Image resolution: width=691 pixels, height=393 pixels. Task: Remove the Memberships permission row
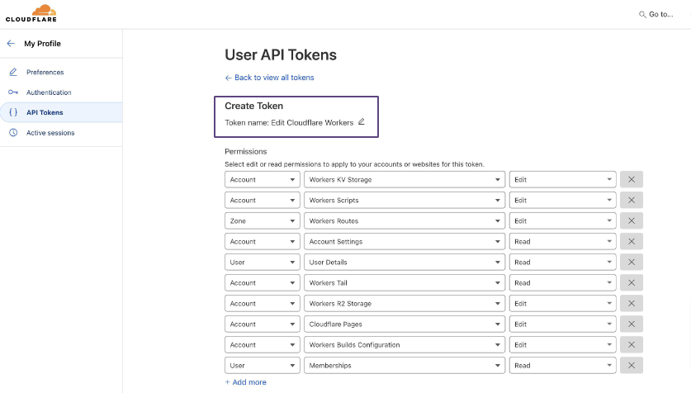pyautogui.click(x=631, y=365)
